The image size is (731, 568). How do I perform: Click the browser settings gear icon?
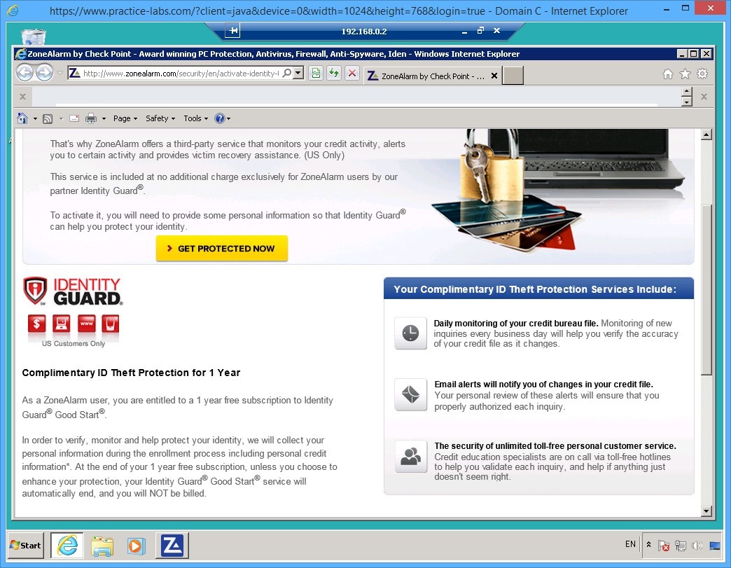tap(702, 73)
